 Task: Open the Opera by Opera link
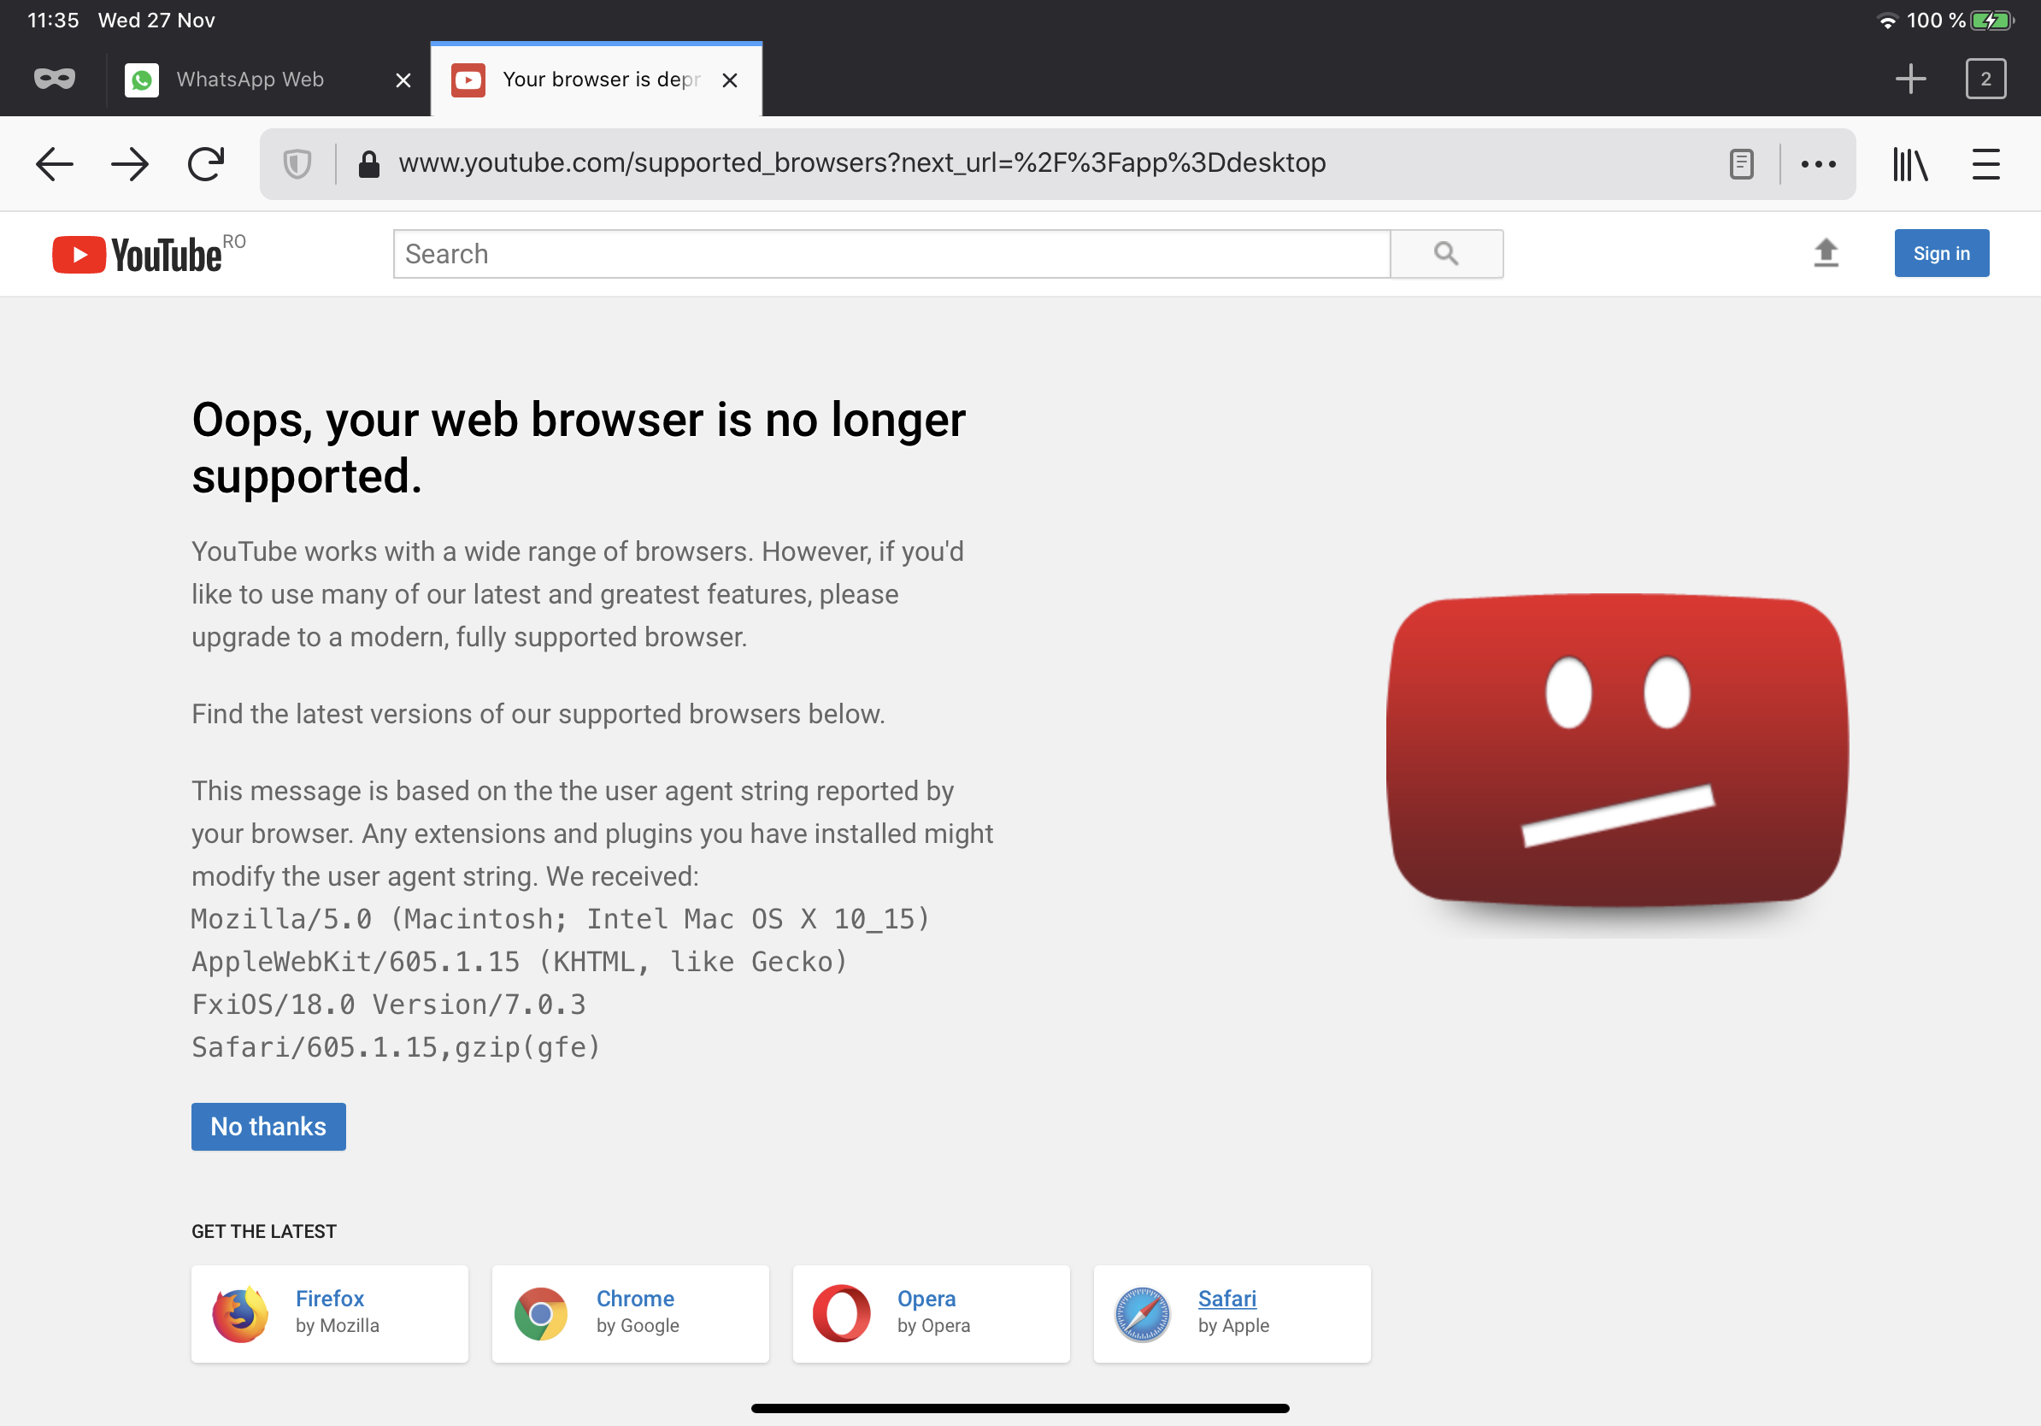tap(931, 1313)
